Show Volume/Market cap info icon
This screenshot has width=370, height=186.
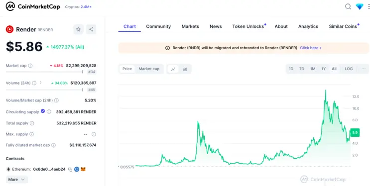tap(56, 100)
